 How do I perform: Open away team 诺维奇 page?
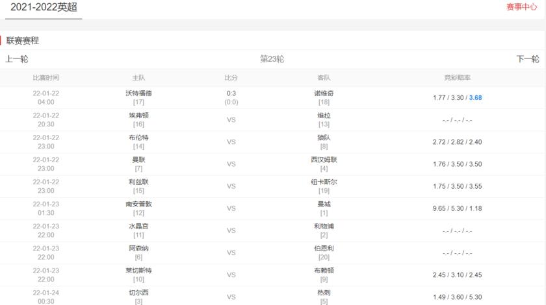(324, 93)
